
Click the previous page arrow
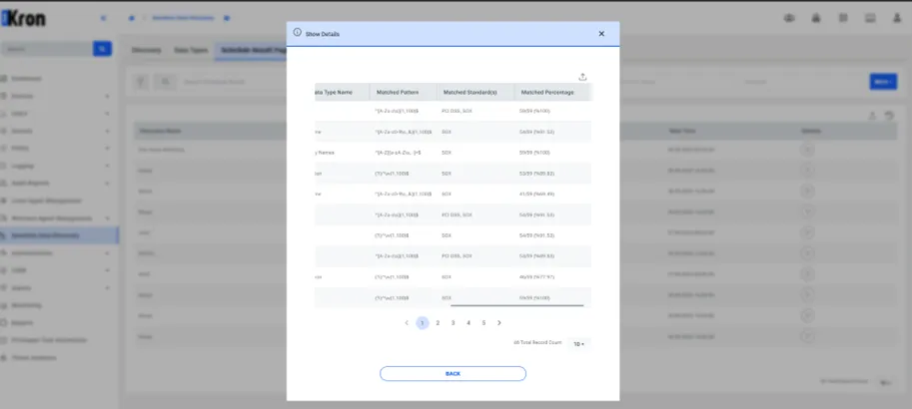[407, 323]
